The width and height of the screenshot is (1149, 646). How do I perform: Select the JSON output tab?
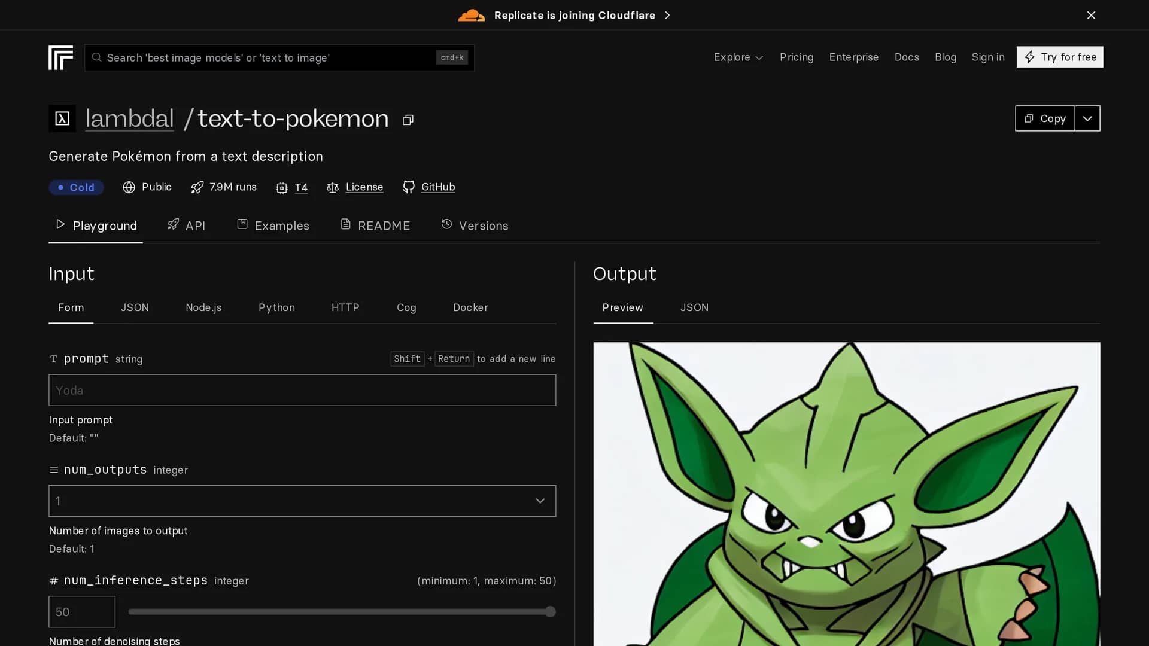(x=694, y=307)
